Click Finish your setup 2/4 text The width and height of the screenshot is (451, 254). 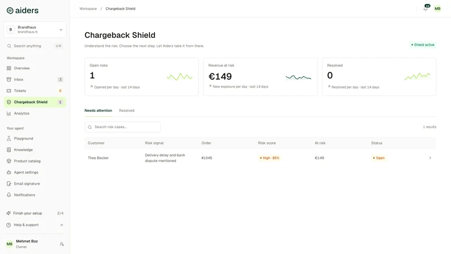coord(35,213)
